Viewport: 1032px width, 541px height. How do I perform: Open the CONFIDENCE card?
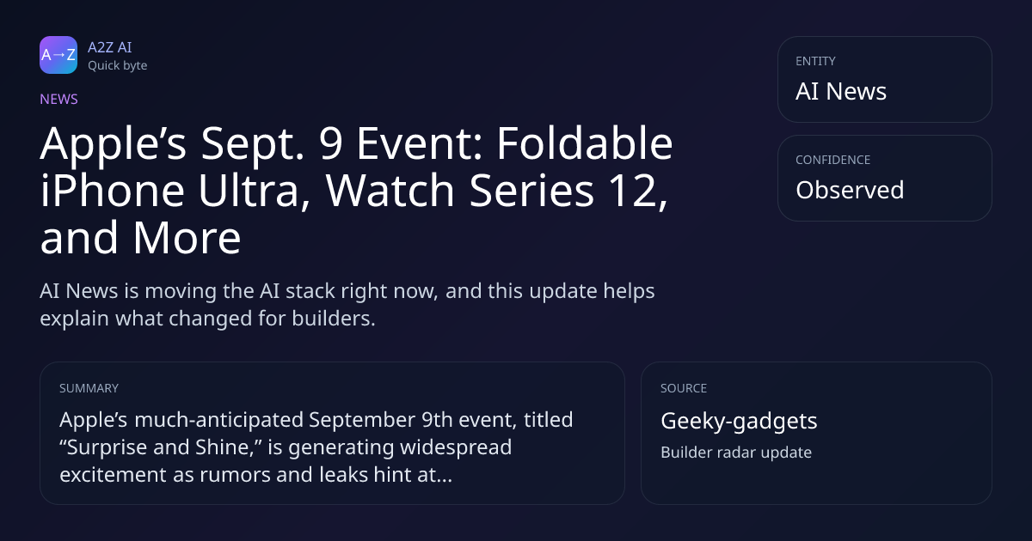[885, 178]
